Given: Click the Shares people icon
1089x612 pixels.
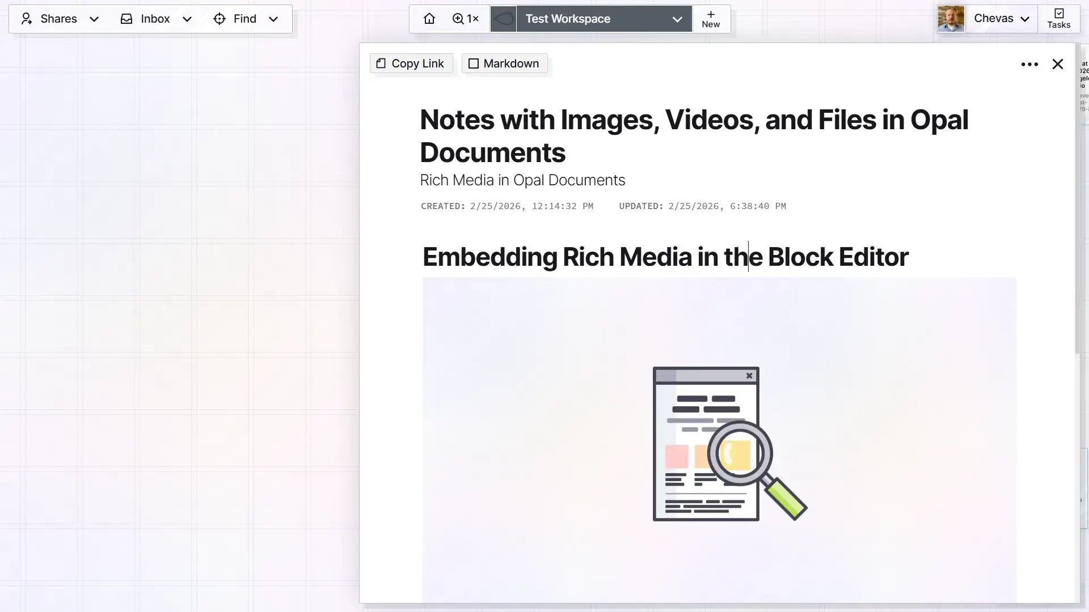Looking at the screenshot, I should [x=27, y=19].
